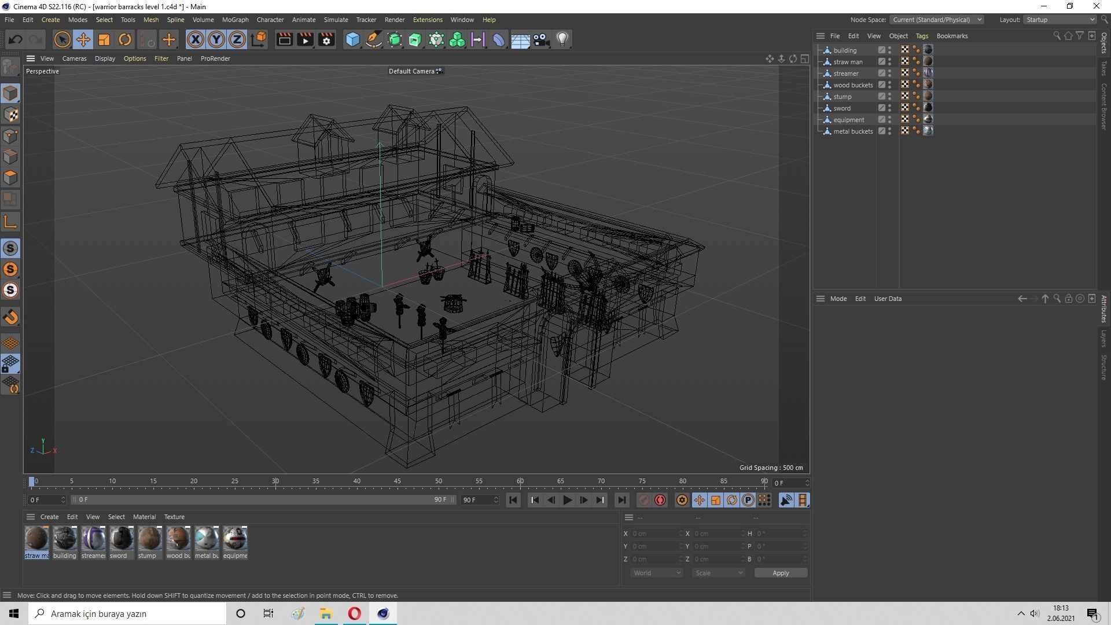The image size is (1111, 625).
Task: Open Edit Render Settings gear clapperboard
Action: [326, 39]
